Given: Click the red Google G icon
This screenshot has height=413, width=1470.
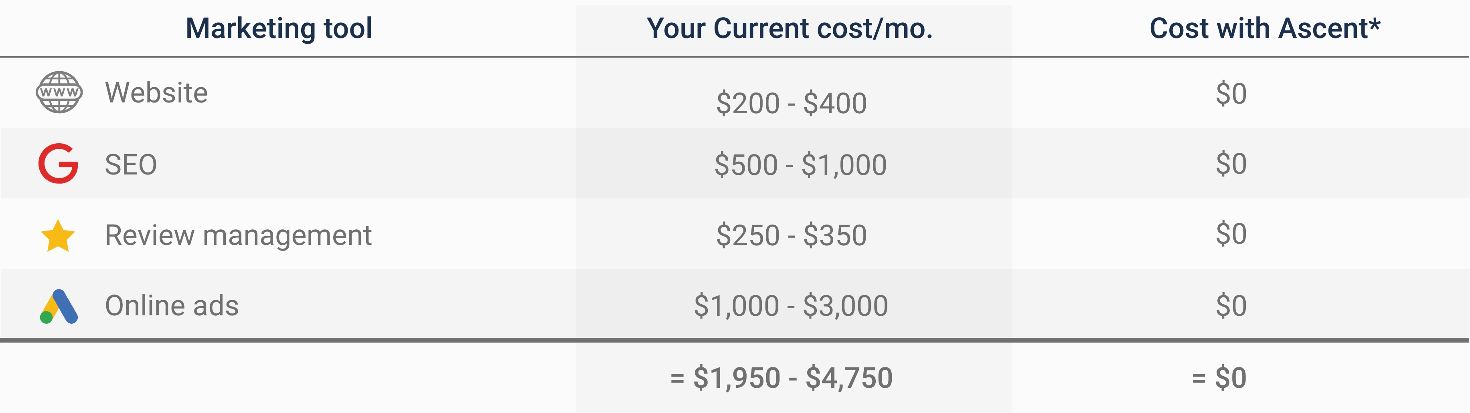Looking at the screenshot, I should tap(58, 164).
